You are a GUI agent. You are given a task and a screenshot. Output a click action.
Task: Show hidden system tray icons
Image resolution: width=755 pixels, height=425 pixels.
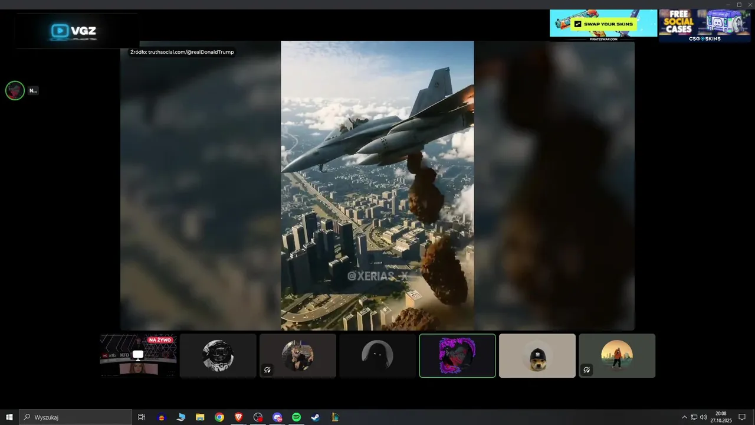[684, 417]
